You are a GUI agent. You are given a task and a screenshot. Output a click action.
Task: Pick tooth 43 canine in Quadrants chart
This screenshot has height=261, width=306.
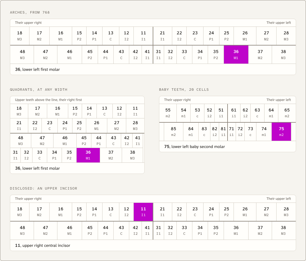[114, 140]
